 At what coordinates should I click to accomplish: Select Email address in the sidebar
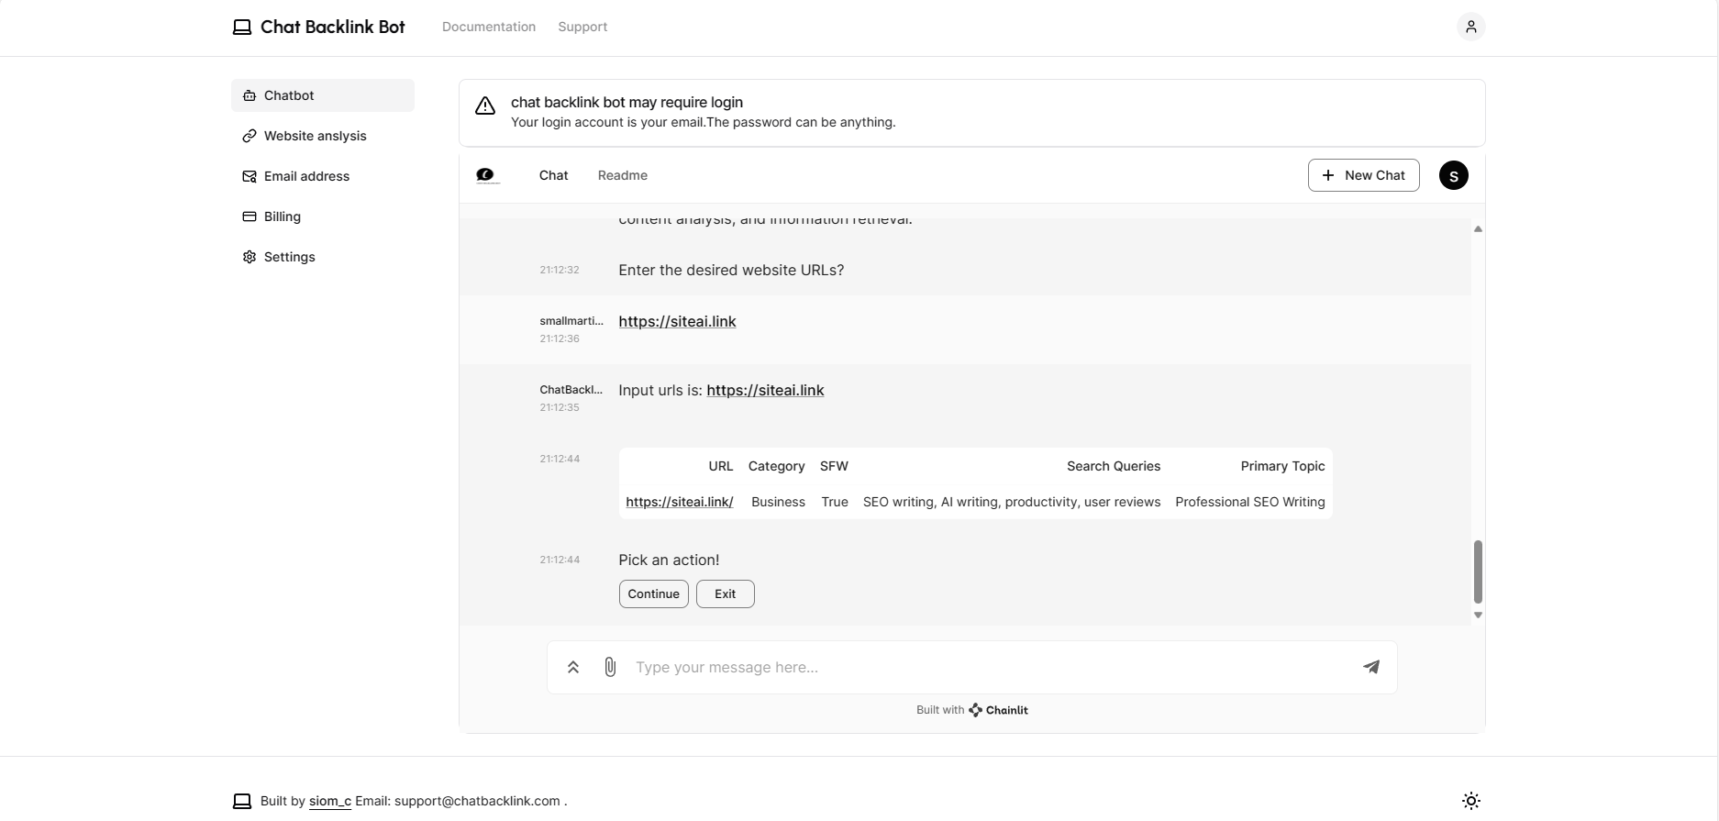[x=323, y=176]
